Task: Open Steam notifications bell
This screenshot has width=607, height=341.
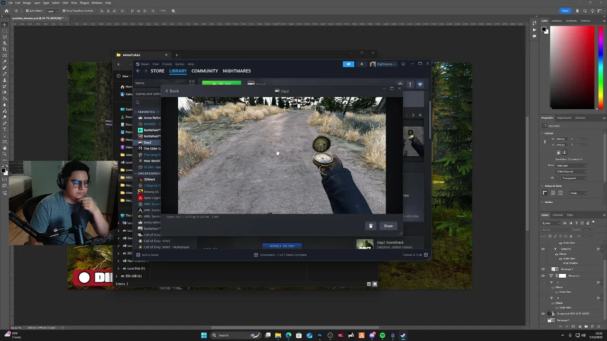Action: point(361,64)
